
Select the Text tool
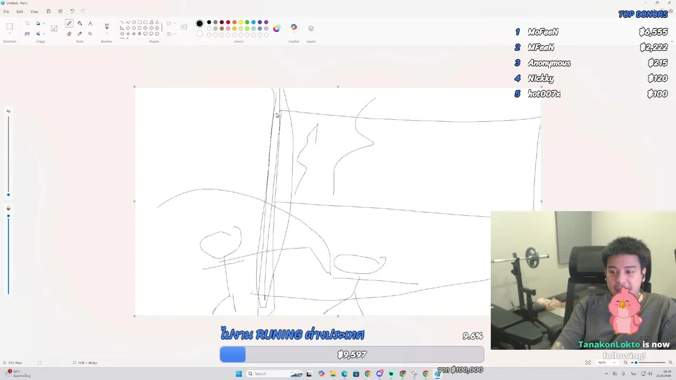click(90, 23)
